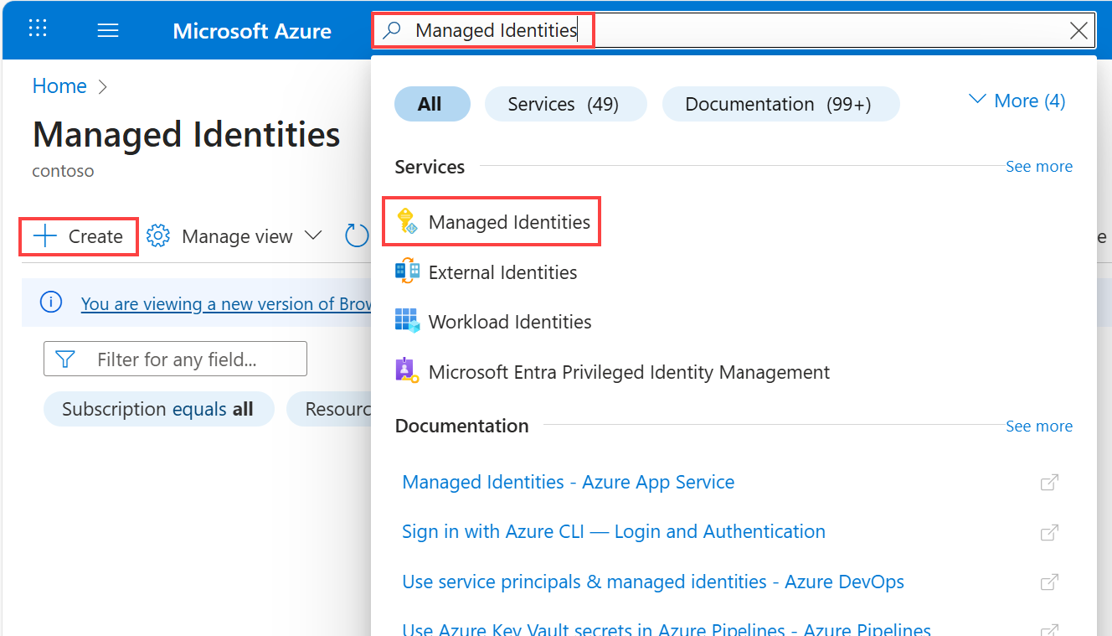
Task: Switch to Services (49) filter tab
Action: (x=564, y=105)
